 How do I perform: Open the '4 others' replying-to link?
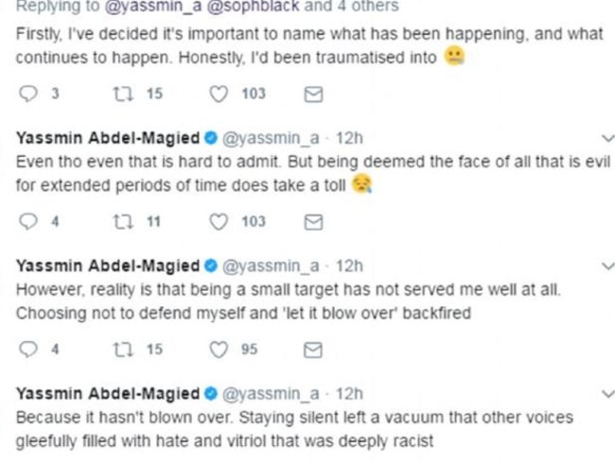(369, 7)
